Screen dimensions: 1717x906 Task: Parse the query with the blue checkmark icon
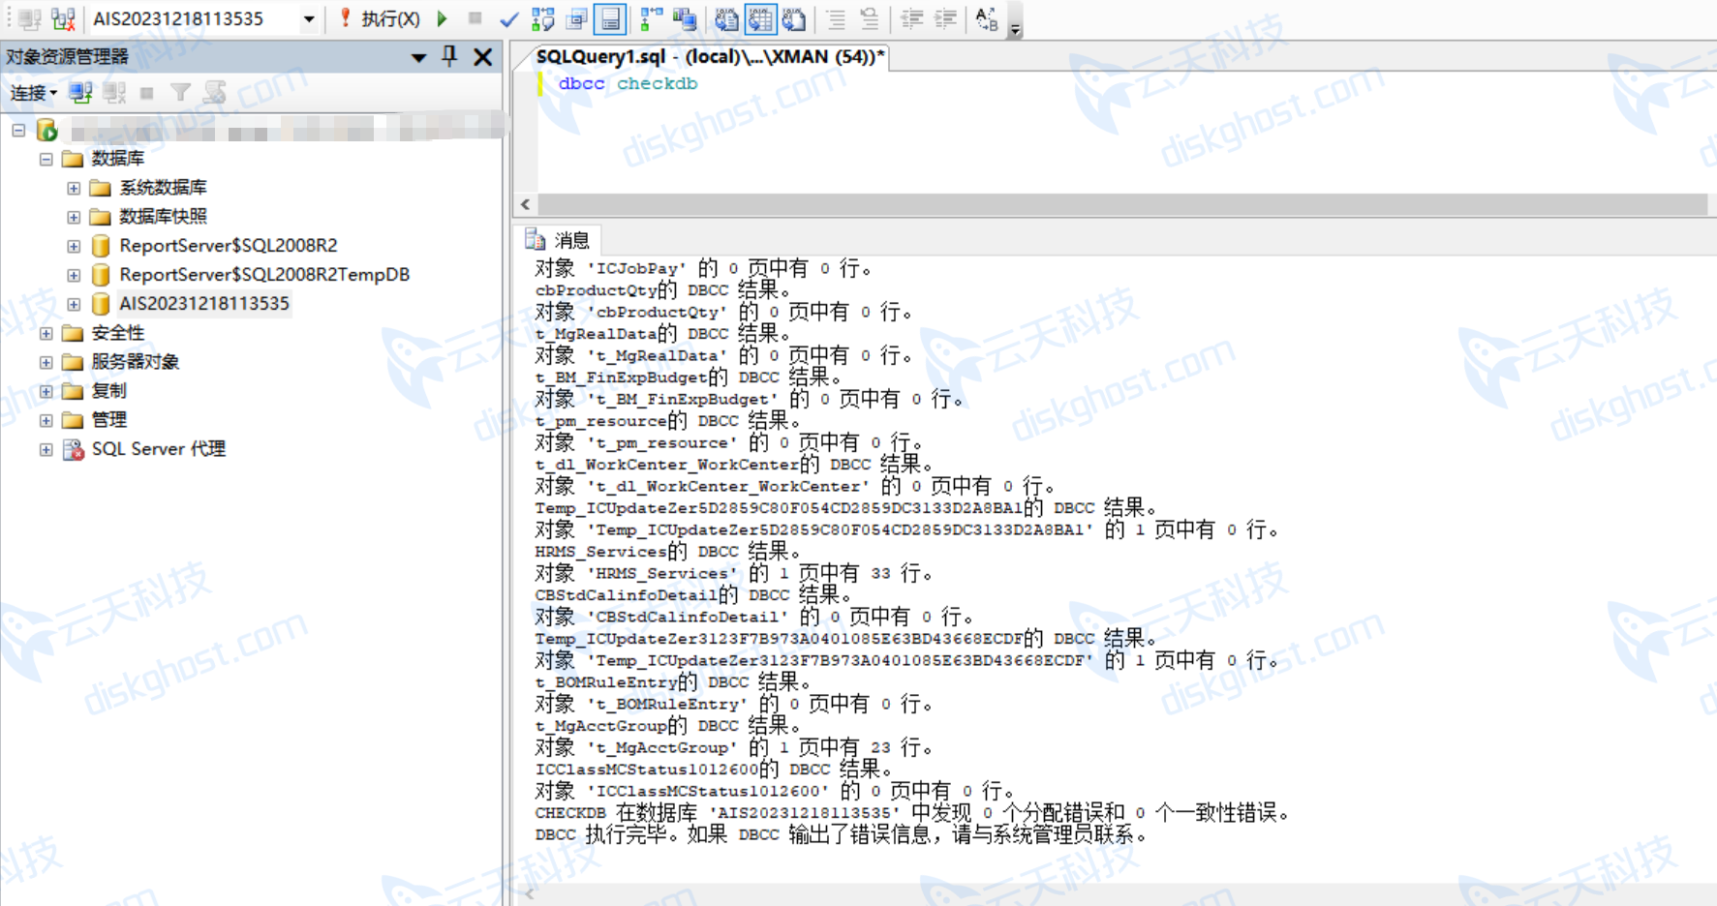(508, 18)
